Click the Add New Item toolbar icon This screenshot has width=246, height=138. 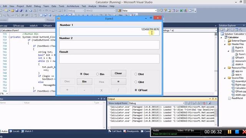[7, 11]
